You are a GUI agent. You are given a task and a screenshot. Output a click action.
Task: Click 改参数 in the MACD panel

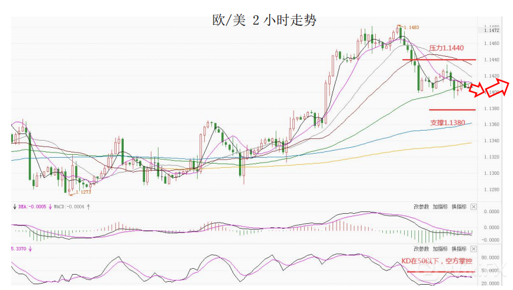tap(421, 207)
